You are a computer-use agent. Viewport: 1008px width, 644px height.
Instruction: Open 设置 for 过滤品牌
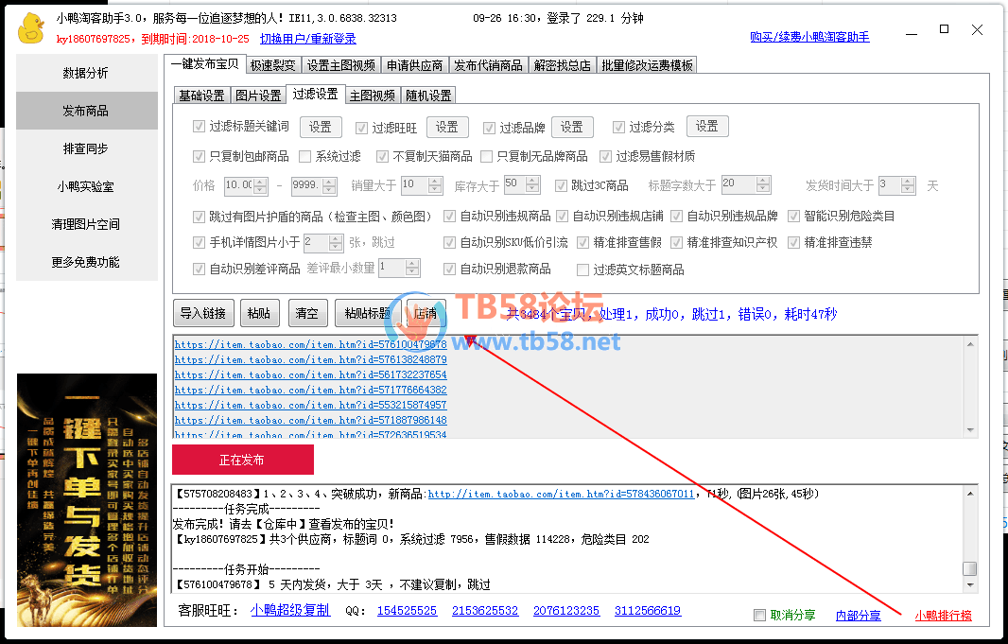(x=571, y=127)
